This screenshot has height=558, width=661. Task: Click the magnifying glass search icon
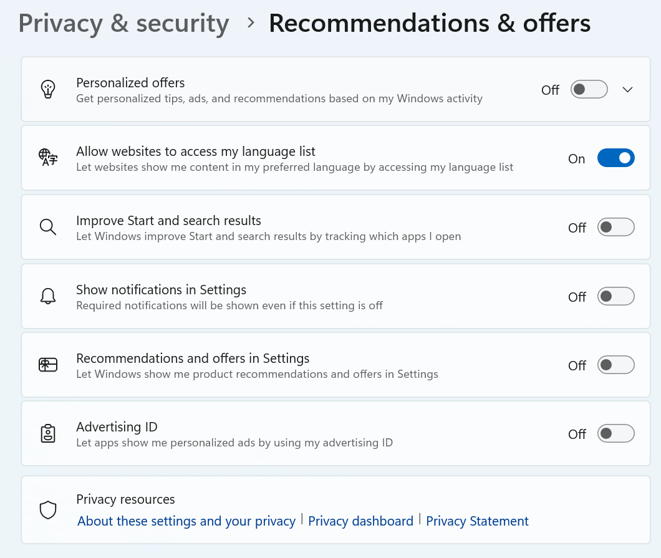48,227
